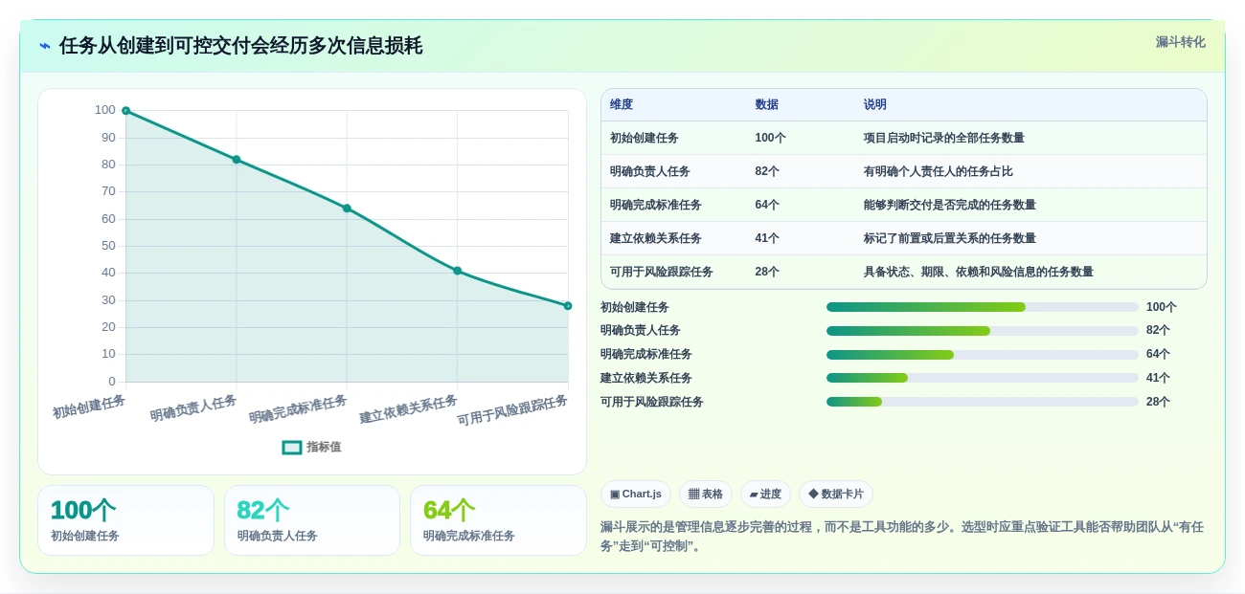Click the 建立依赖关系任务 progress bar

[x=983, y=378]
